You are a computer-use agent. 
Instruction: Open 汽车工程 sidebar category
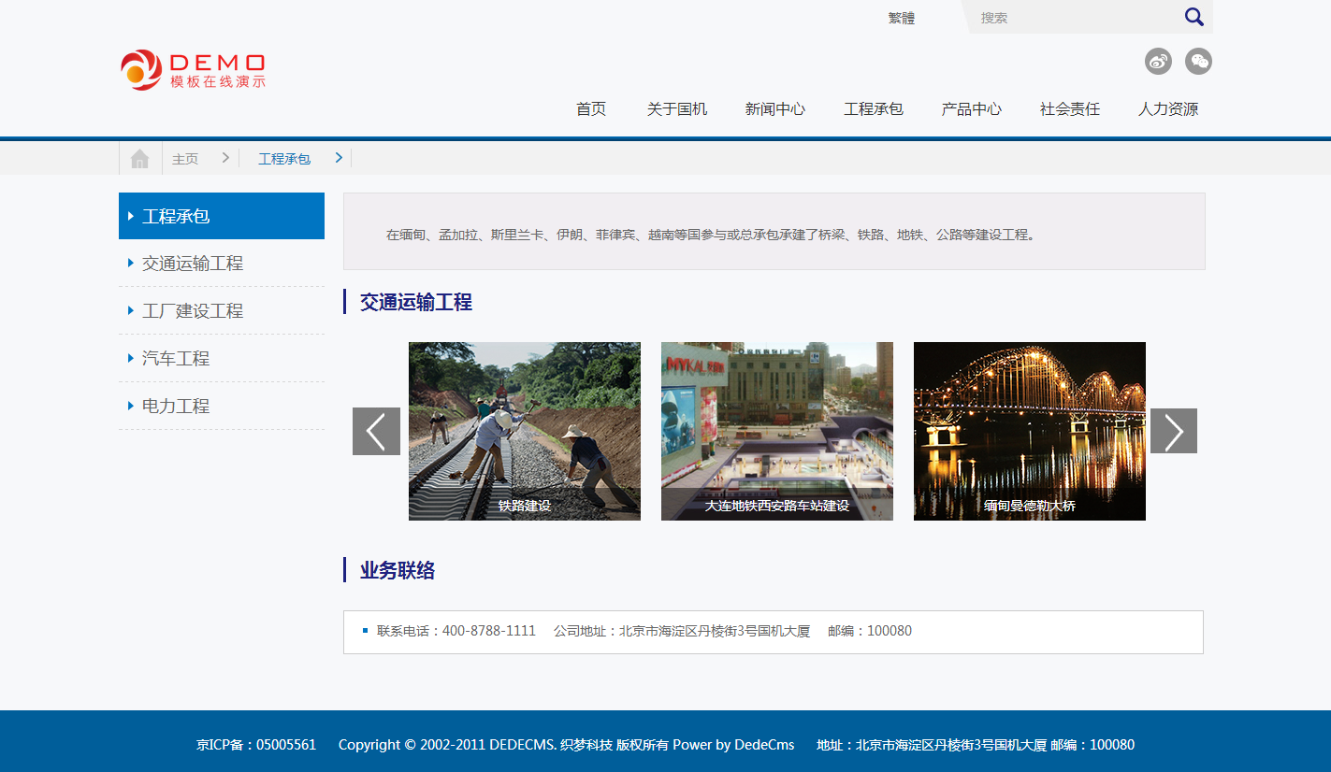click(176, 359)
